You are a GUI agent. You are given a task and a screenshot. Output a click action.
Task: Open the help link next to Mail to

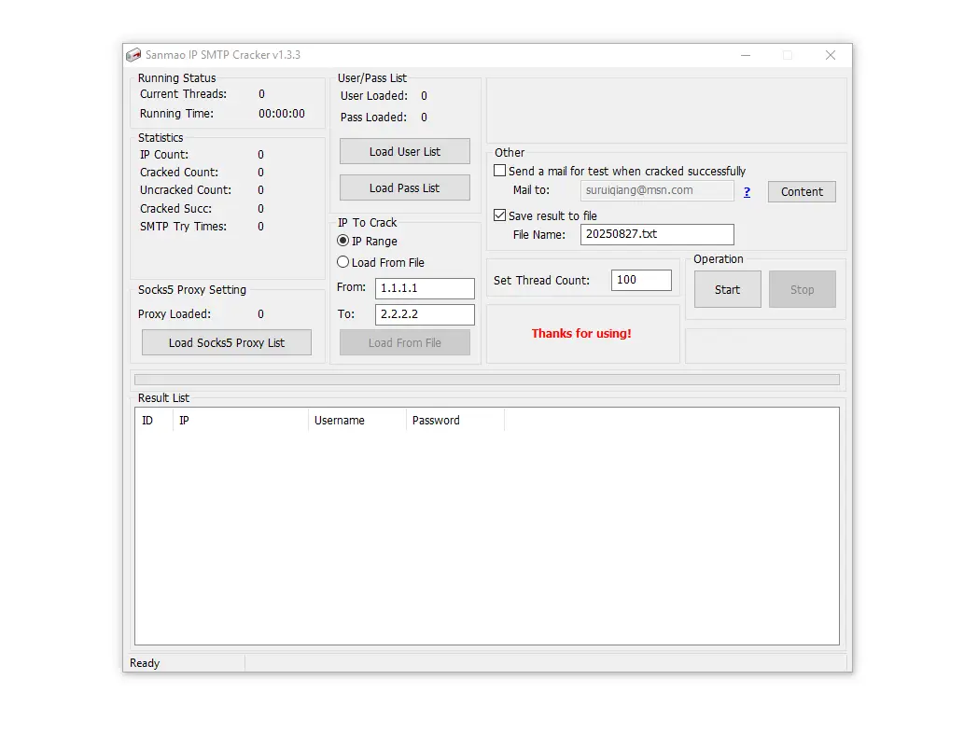[x=747, y=191]
